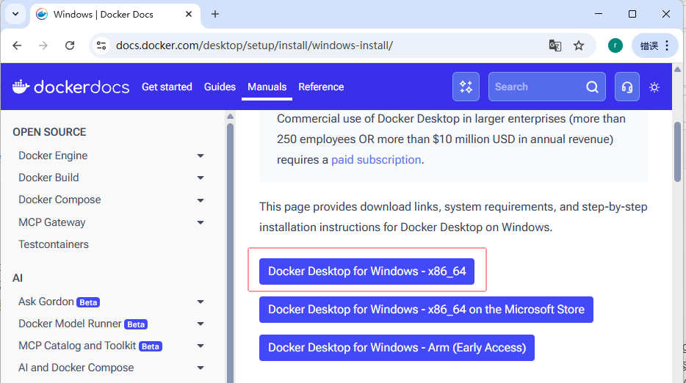
Task: Click the page scroll up arrow
Action: [x=678, y=70]
